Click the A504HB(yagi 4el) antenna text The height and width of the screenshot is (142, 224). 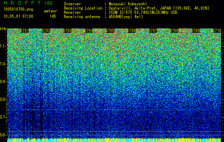click(x=126, y=17)
